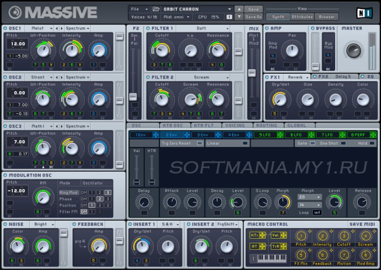Click the 3Env modulation handle cross icon
This screenshot has width=381, height=270.
(x=218, y=135)
